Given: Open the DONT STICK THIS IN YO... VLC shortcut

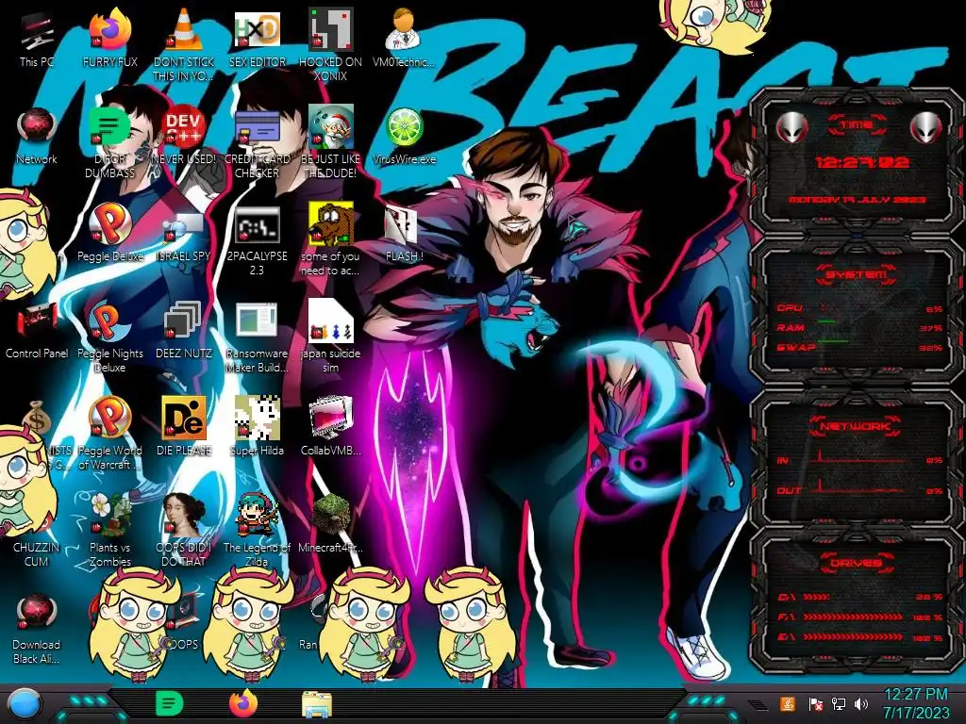Looking at the screenshot, I should [x=184, y=45].
